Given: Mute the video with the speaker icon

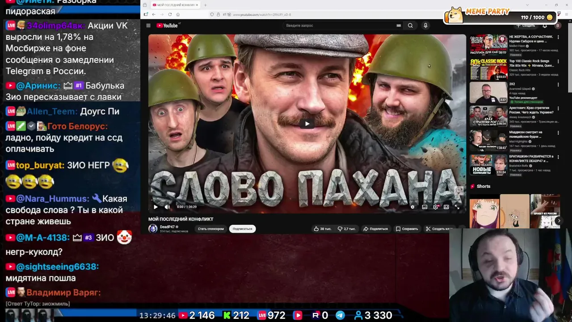Looking at the screenshot, I should [x=167, y=207].
